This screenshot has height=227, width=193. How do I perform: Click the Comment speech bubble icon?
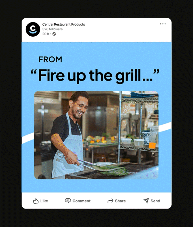[x=68, y=201]
